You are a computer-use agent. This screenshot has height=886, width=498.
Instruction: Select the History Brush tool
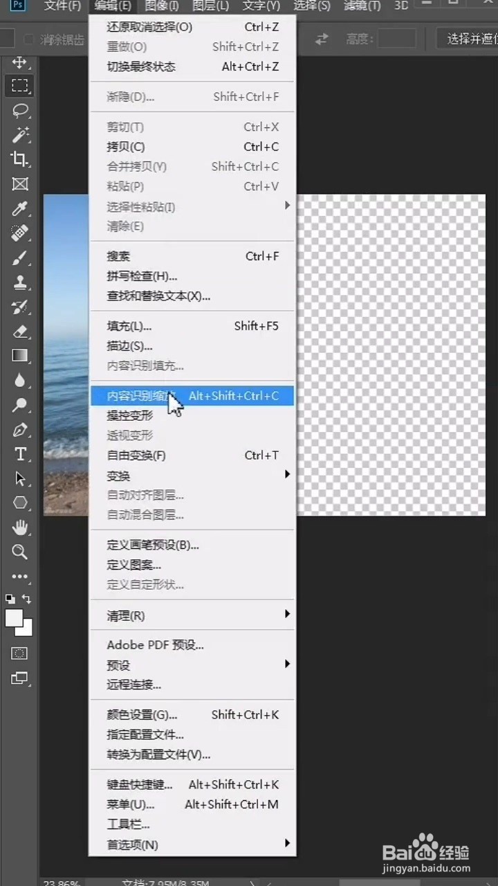pyautogui.click(x=19, y=307)
